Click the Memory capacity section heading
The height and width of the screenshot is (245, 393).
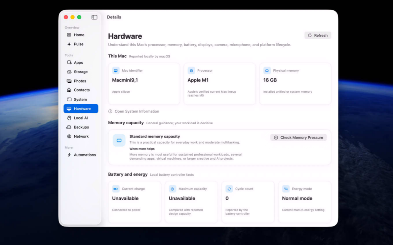(x=126, y=123)
